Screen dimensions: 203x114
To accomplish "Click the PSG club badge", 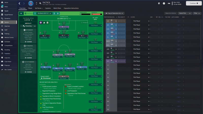I will point(31,4).
